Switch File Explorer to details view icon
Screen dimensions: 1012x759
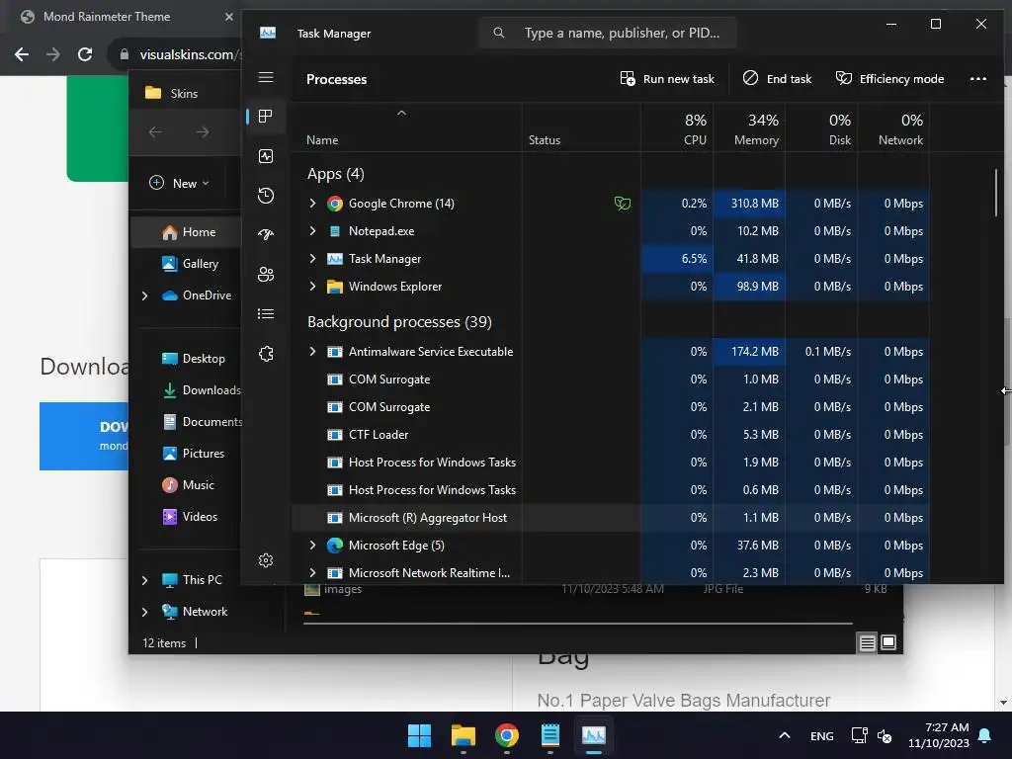[867, 642]
